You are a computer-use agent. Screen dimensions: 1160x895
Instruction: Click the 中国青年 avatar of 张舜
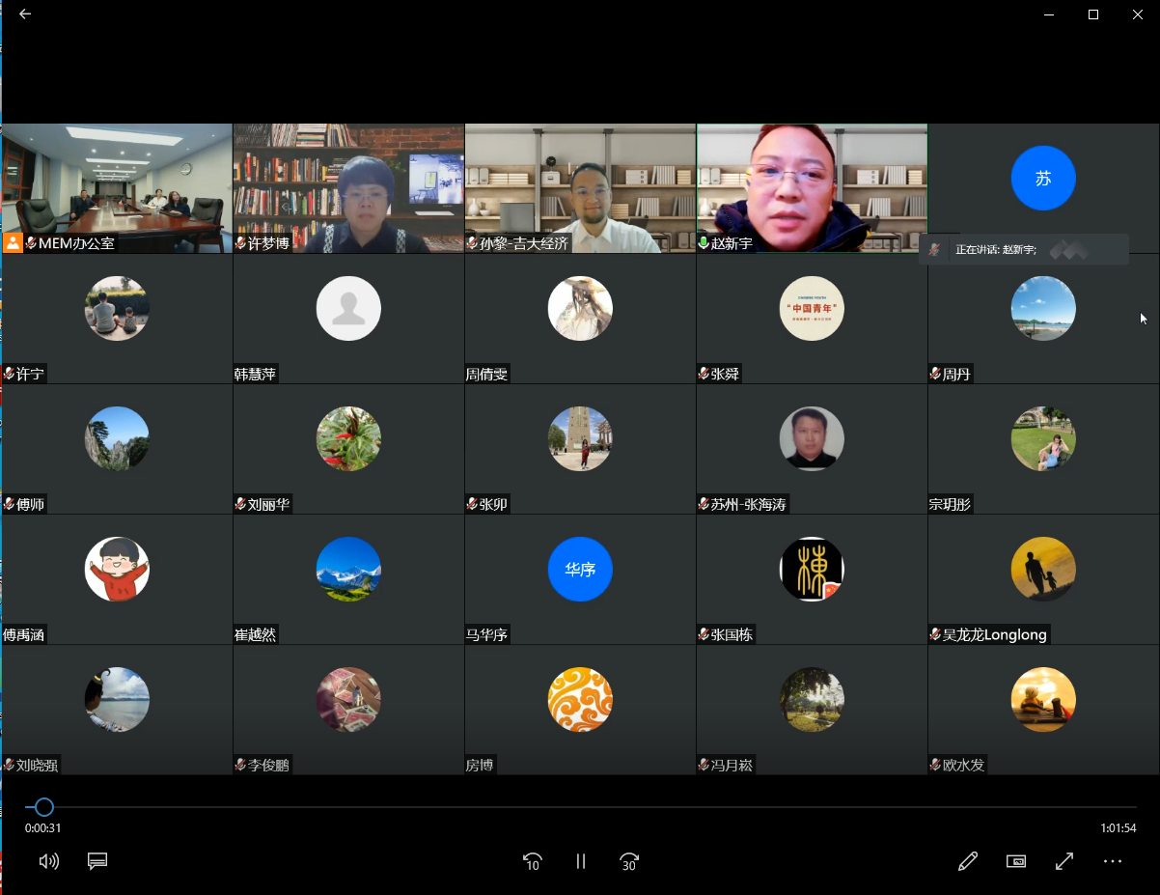point(812,309)
